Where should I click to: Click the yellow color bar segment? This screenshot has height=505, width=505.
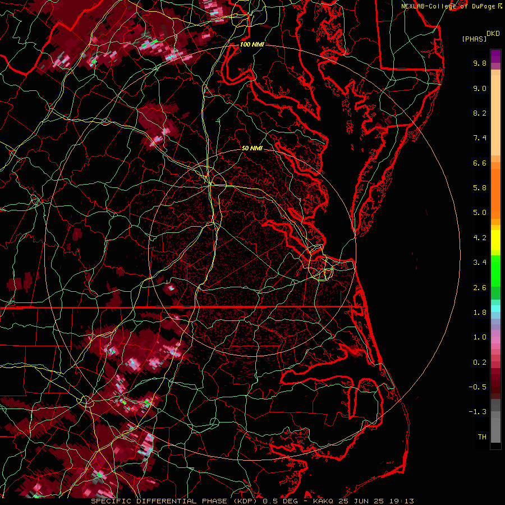(495, 240)
